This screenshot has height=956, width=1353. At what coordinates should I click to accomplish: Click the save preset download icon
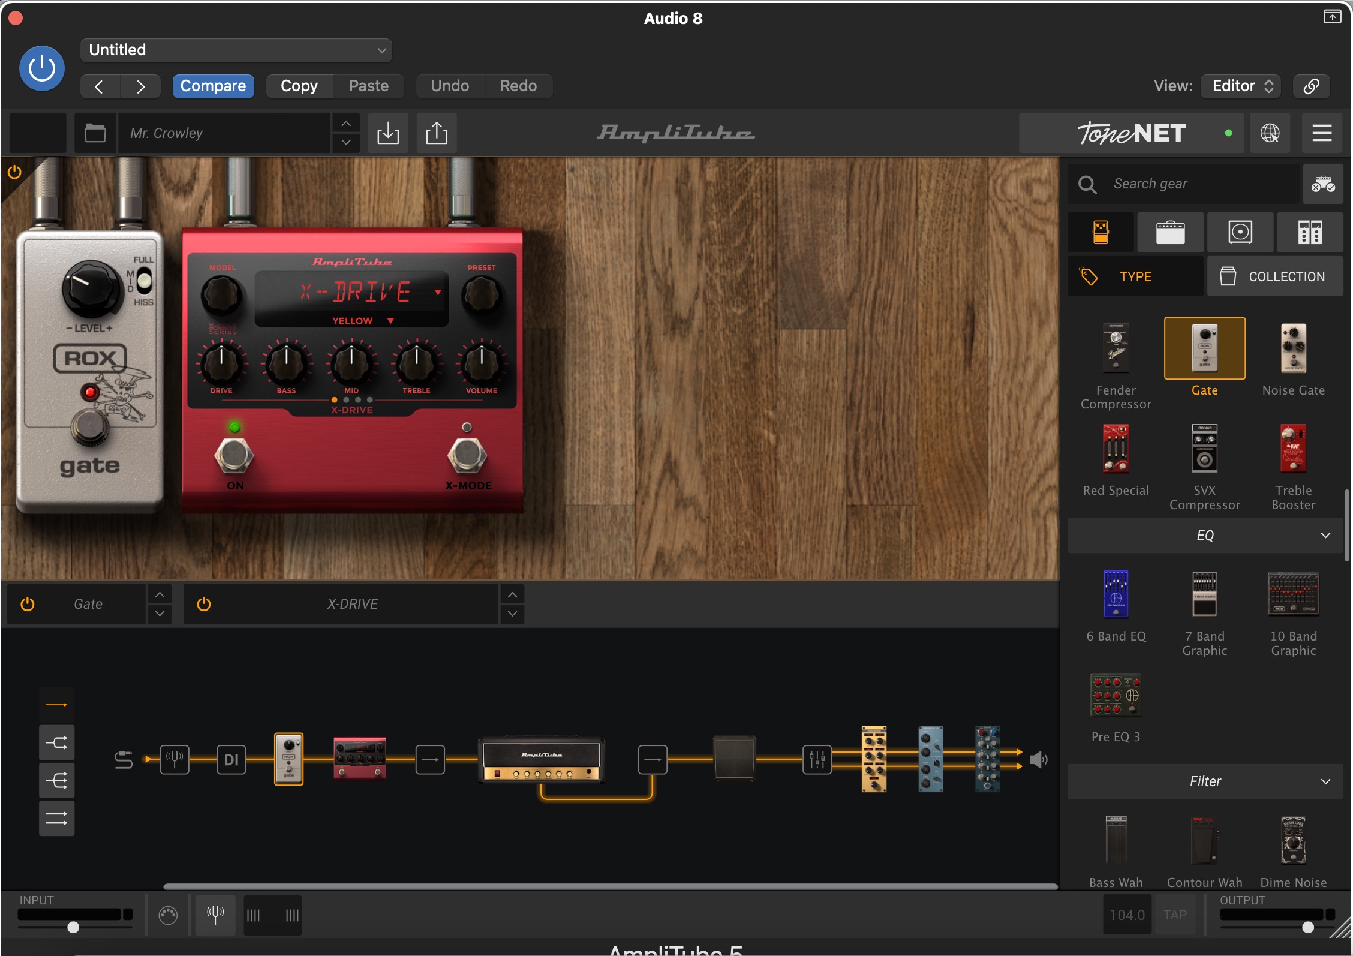388,133
